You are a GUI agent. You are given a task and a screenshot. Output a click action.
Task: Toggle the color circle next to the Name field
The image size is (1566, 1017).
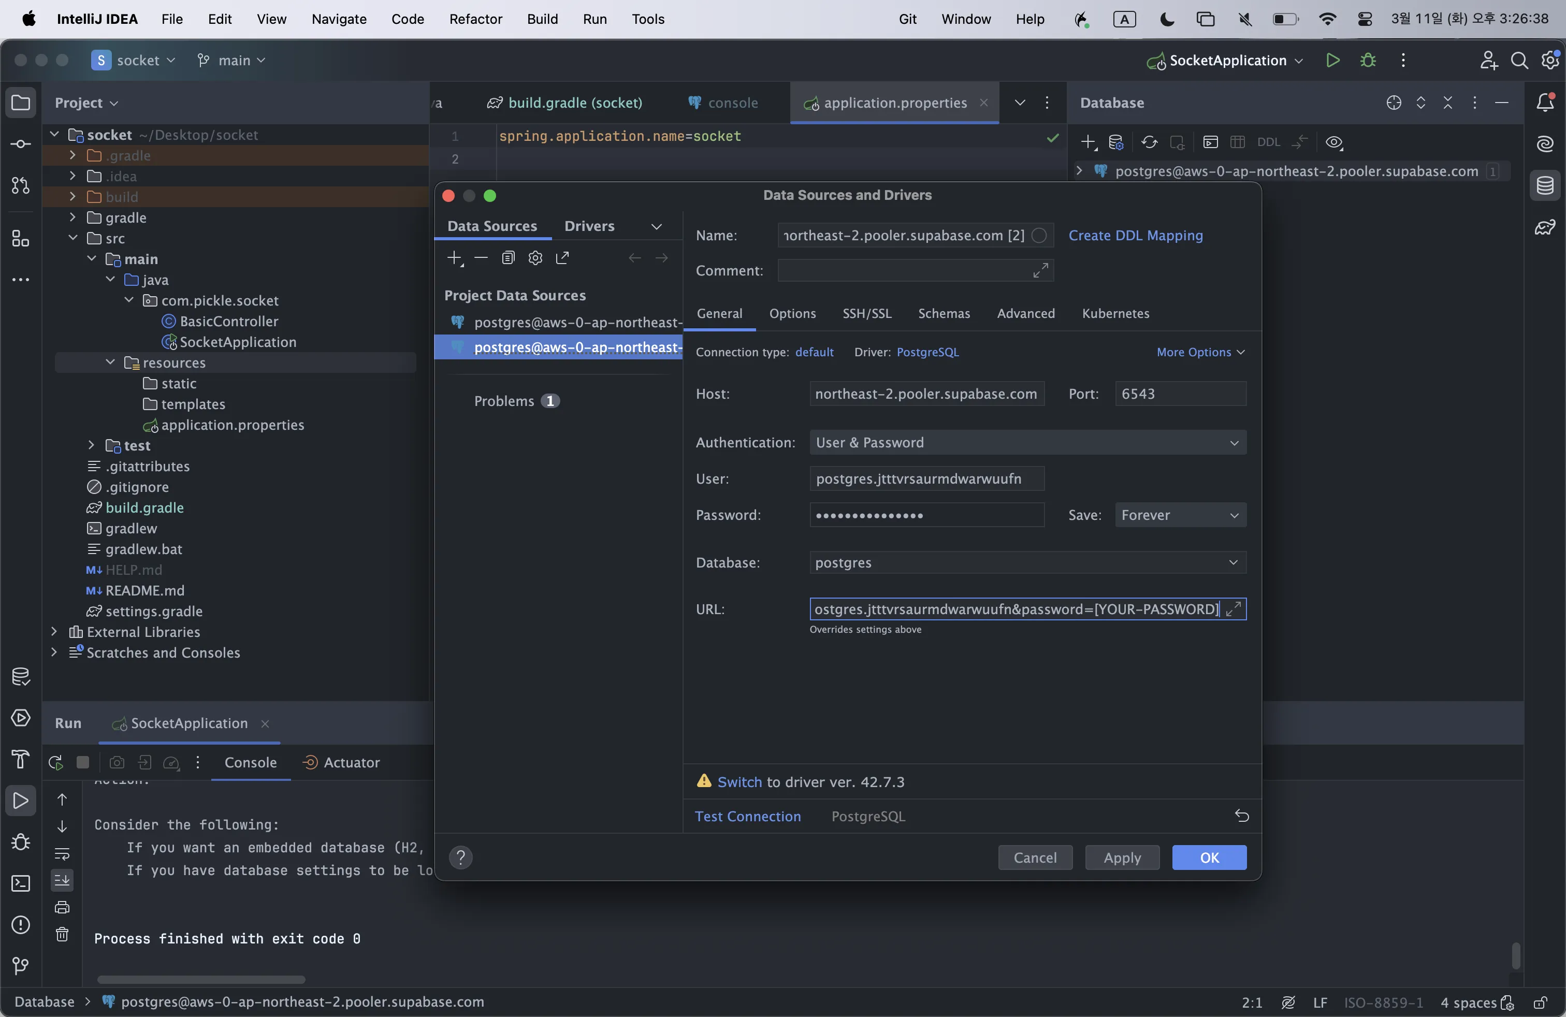point(1039,236)
